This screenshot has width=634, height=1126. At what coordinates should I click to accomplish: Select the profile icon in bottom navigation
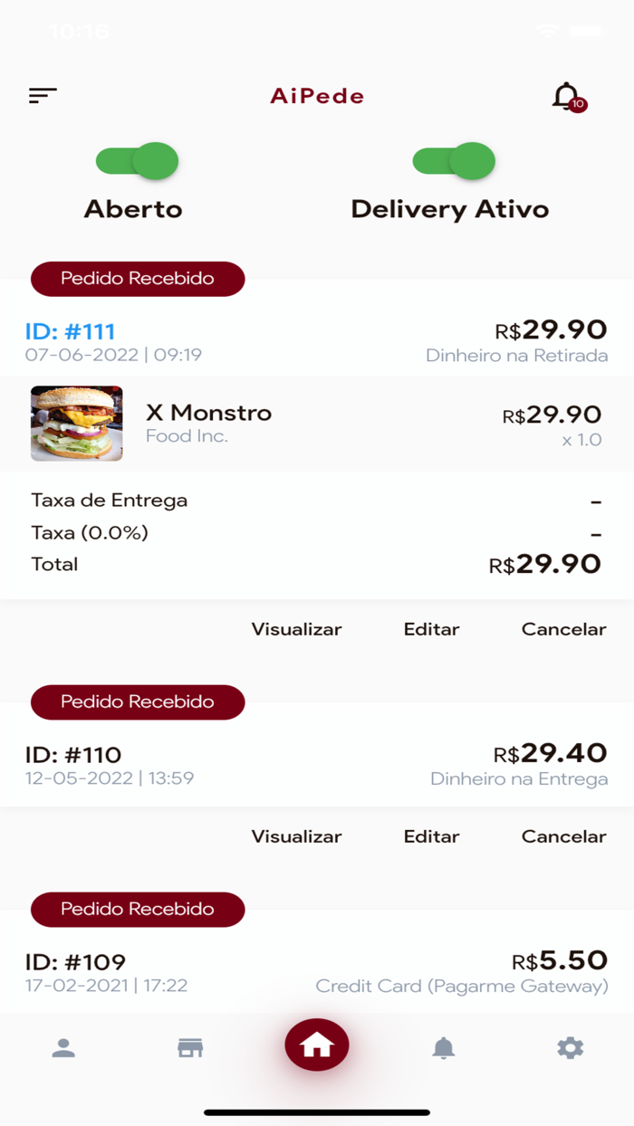pos(63,1047)
